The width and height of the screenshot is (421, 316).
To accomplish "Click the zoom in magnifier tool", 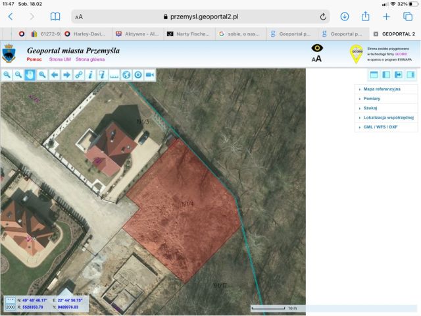I will coord(7,75).
